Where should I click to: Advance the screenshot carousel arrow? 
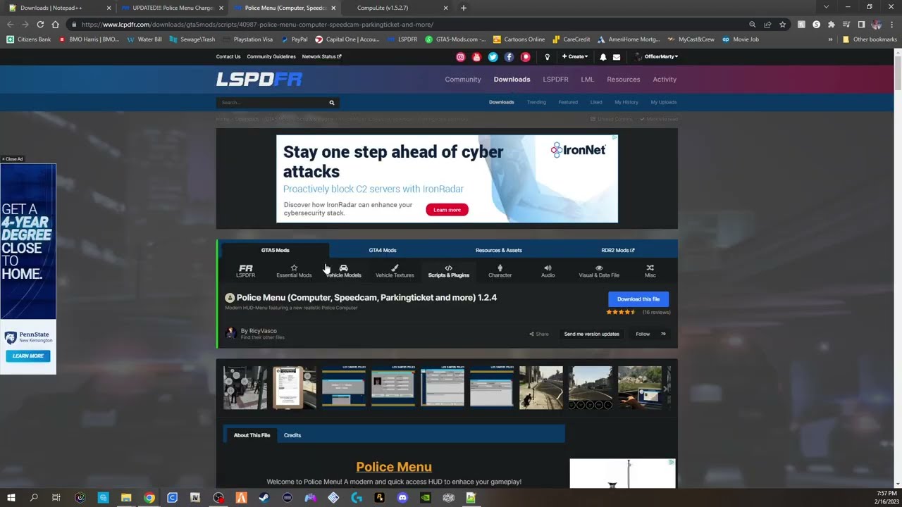666,388
